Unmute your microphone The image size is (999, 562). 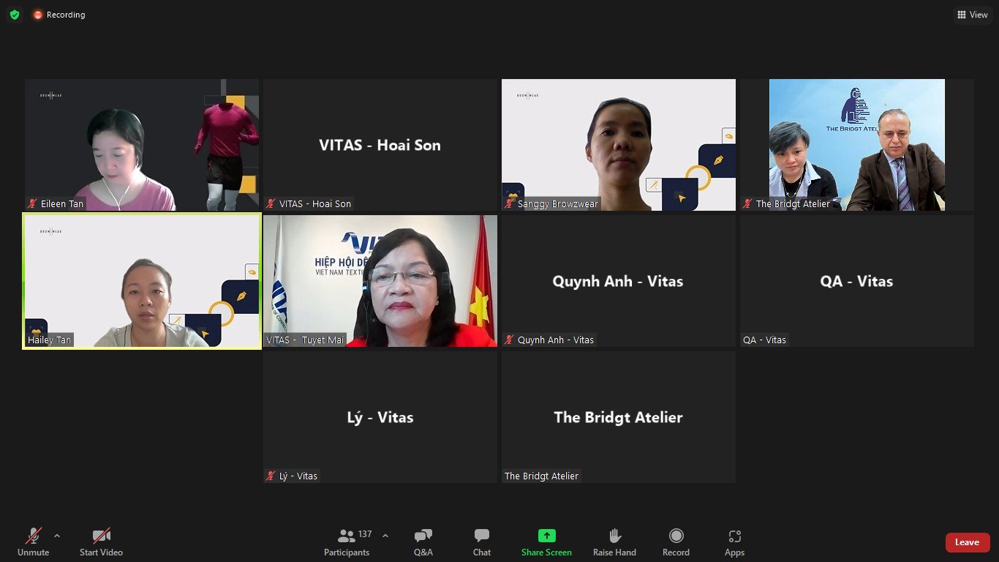33,542
